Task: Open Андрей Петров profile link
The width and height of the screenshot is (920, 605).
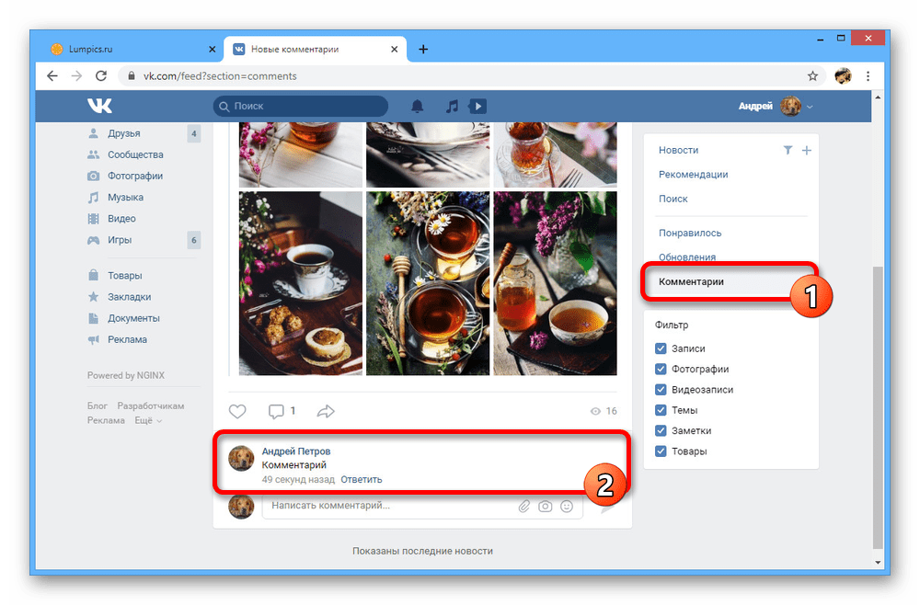Action: [x=295, y=451]
